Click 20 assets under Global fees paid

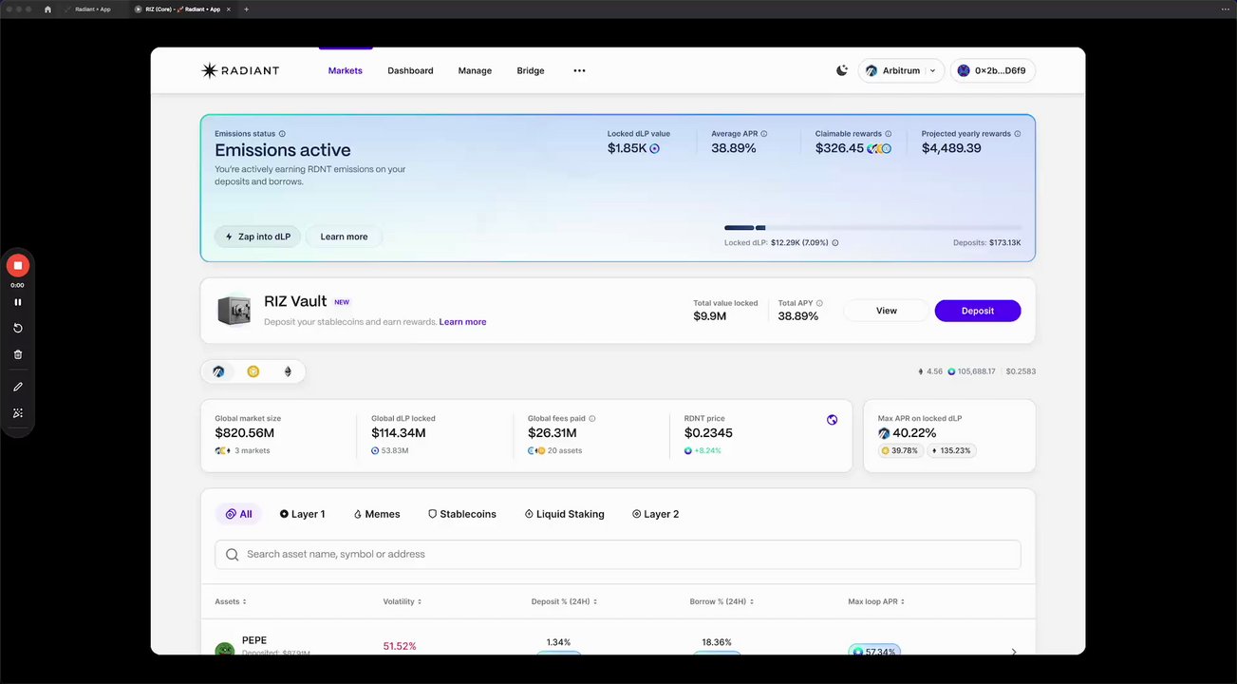(x=565, y=450)
